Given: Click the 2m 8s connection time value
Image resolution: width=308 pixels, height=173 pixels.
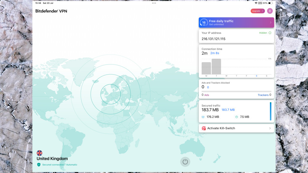Looking at the screenshot, I should [215, 53].
